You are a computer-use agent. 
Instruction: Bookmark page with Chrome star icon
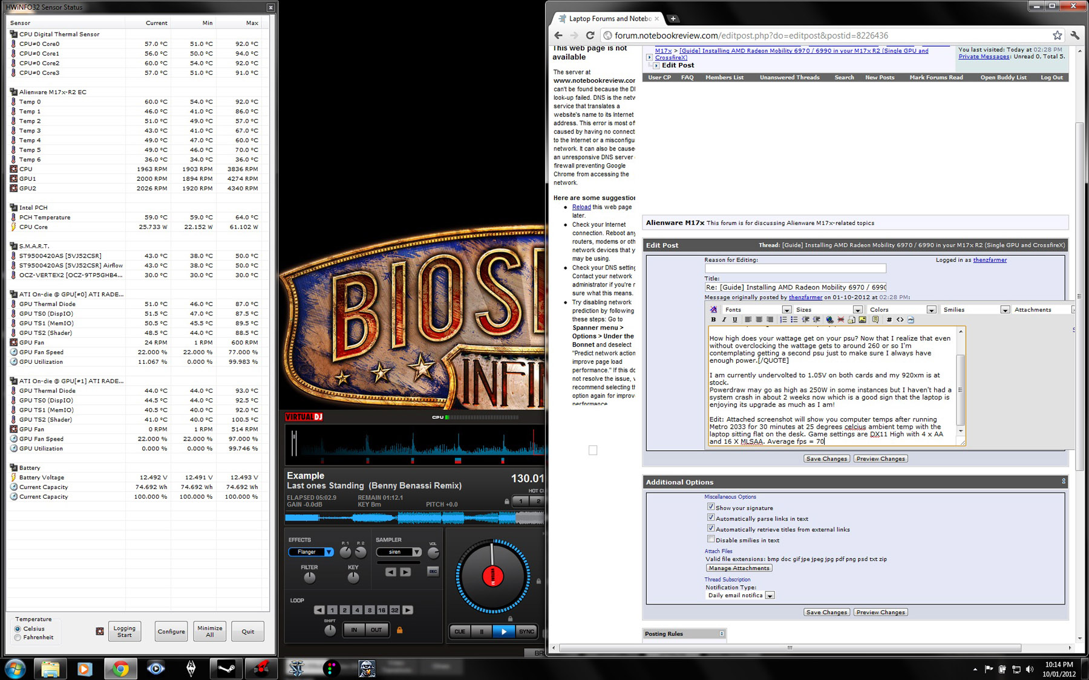(x=1057, y=36)
